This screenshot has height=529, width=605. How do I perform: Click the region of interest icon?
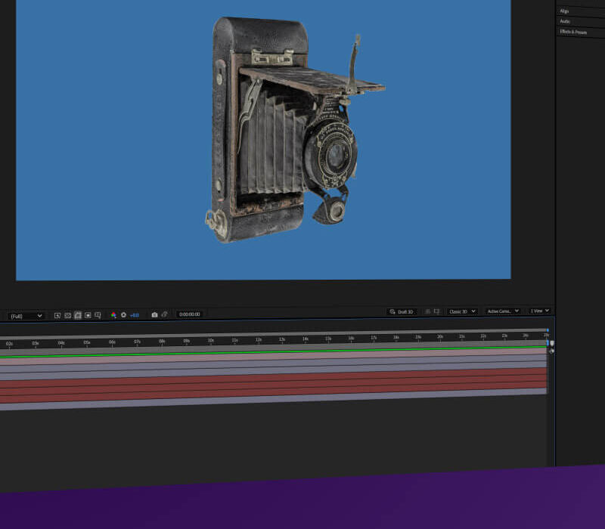coord(88,315)
